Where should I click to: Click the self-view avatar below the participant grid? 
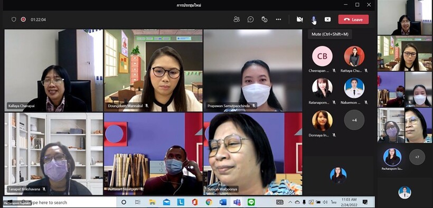pyautogui.click(x=338, y=175)
